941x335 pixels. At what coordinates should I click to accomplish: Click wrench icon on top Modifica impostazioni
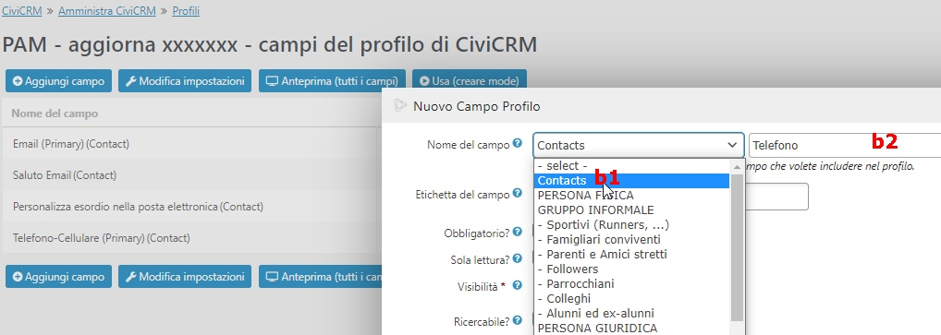[x=131, y=81]
